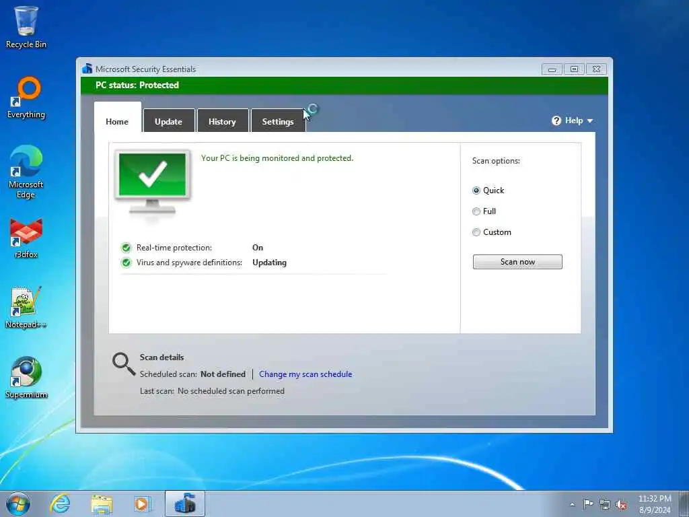
Task: Expand the Help dropdown arrow
Action: point(589,121)
